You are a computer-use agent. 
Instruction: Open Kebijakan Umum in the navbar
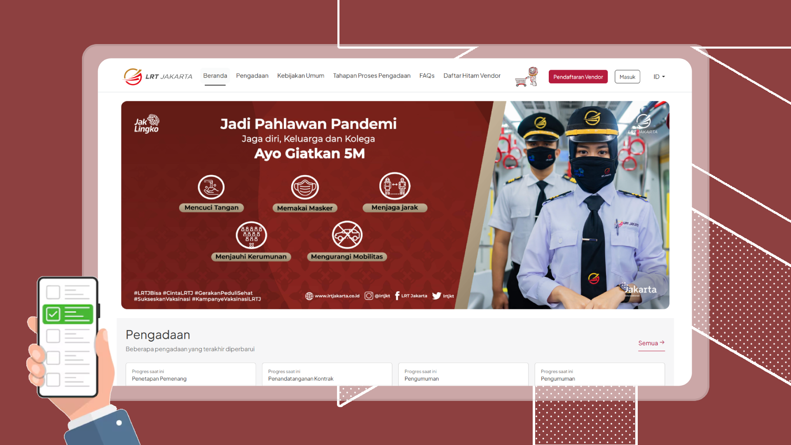tap(301, 76)
